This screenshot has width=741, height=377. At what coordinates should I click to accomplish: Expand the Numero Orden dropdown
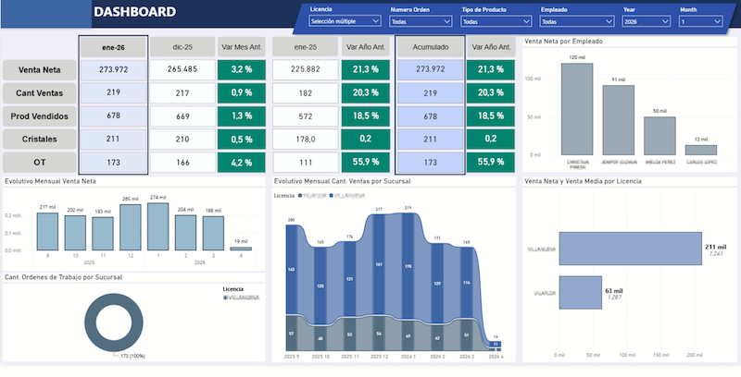(421, 21)
